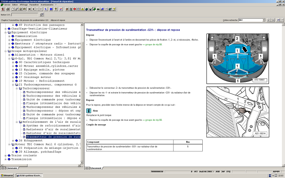Click tree panel vertical scrollbar down arrow
The height and width of the screenshot is (178, 285).
click(82, 163)
